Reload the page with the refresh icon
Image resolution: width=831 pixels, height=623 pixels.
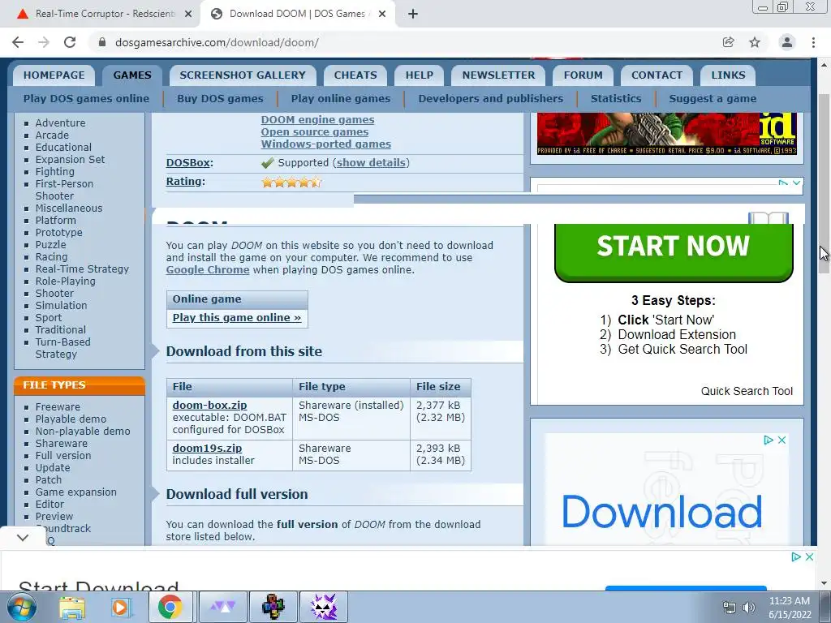pos(70,42)
